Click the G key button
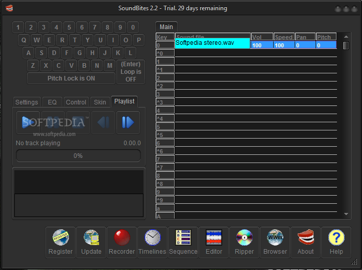Image resolution: width=362 pixels, height=270 pixels. 80,53
